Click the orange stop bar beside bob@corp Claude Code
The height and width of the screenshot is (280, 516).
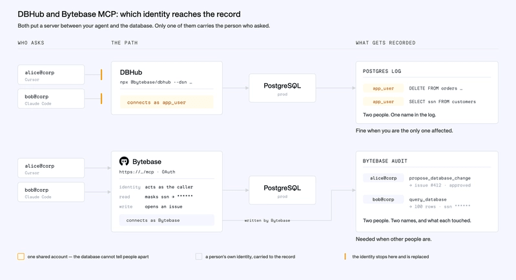101,99
